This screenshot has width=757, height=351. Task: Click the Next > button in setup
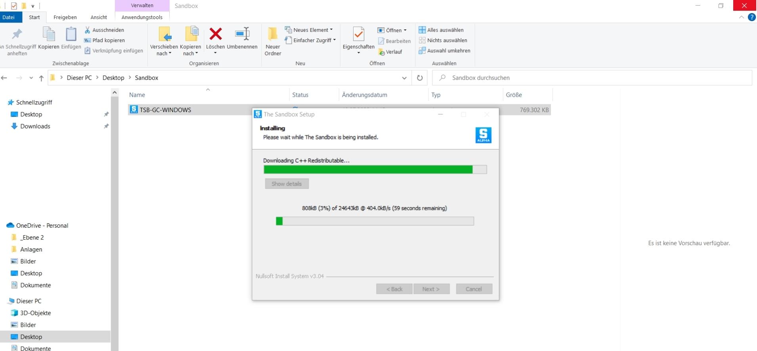point(431,289)
